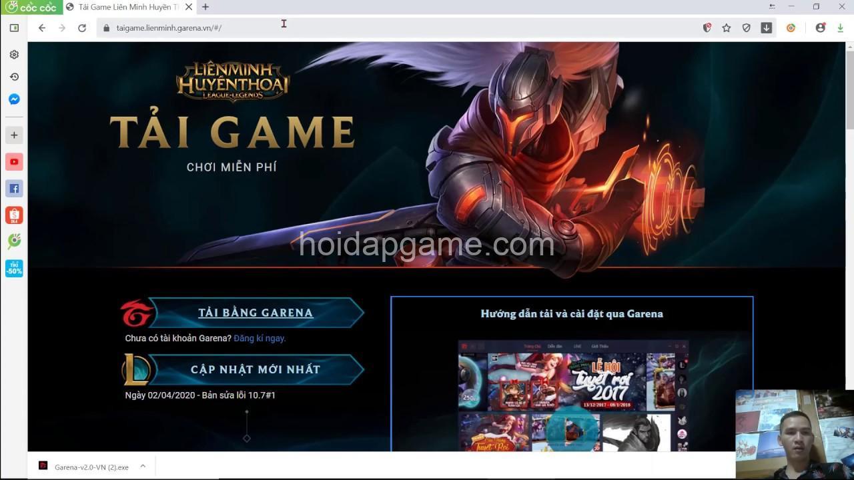The height and width of the screenshot is (480, 854).
Task: Close the Tải Game Liên Minh tab
Action: tap(187, 7)
